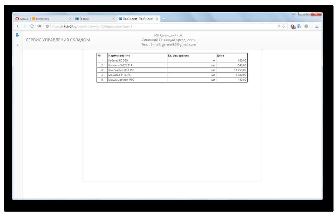Click the unit cell шт for Монитор PHILIPS
The image size is (335, 212).
coord(192,75)
